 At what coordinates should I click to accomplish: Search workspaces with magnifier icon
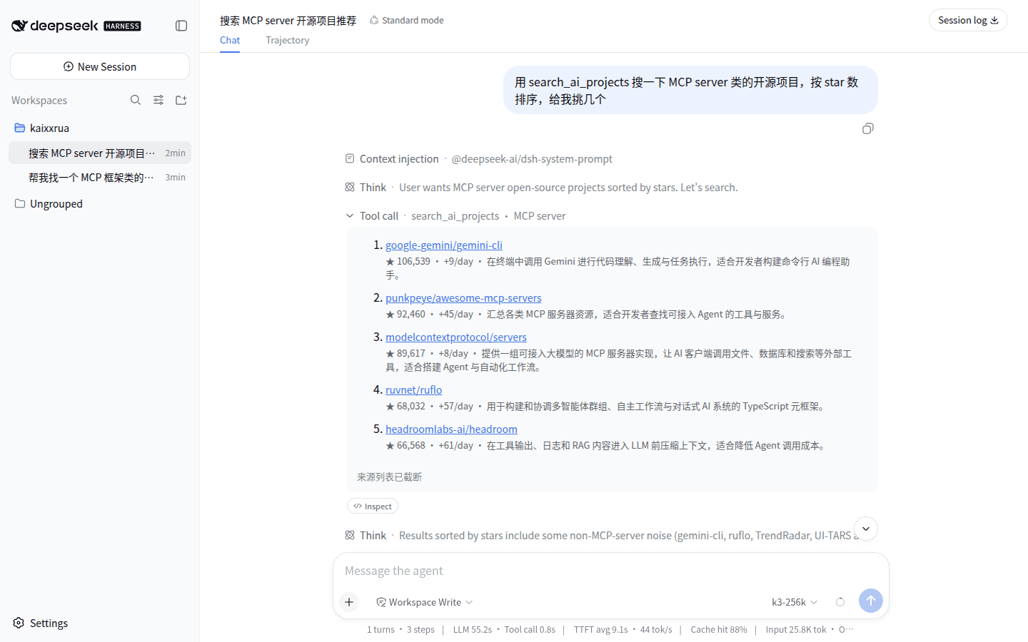(x=136, y=100)
